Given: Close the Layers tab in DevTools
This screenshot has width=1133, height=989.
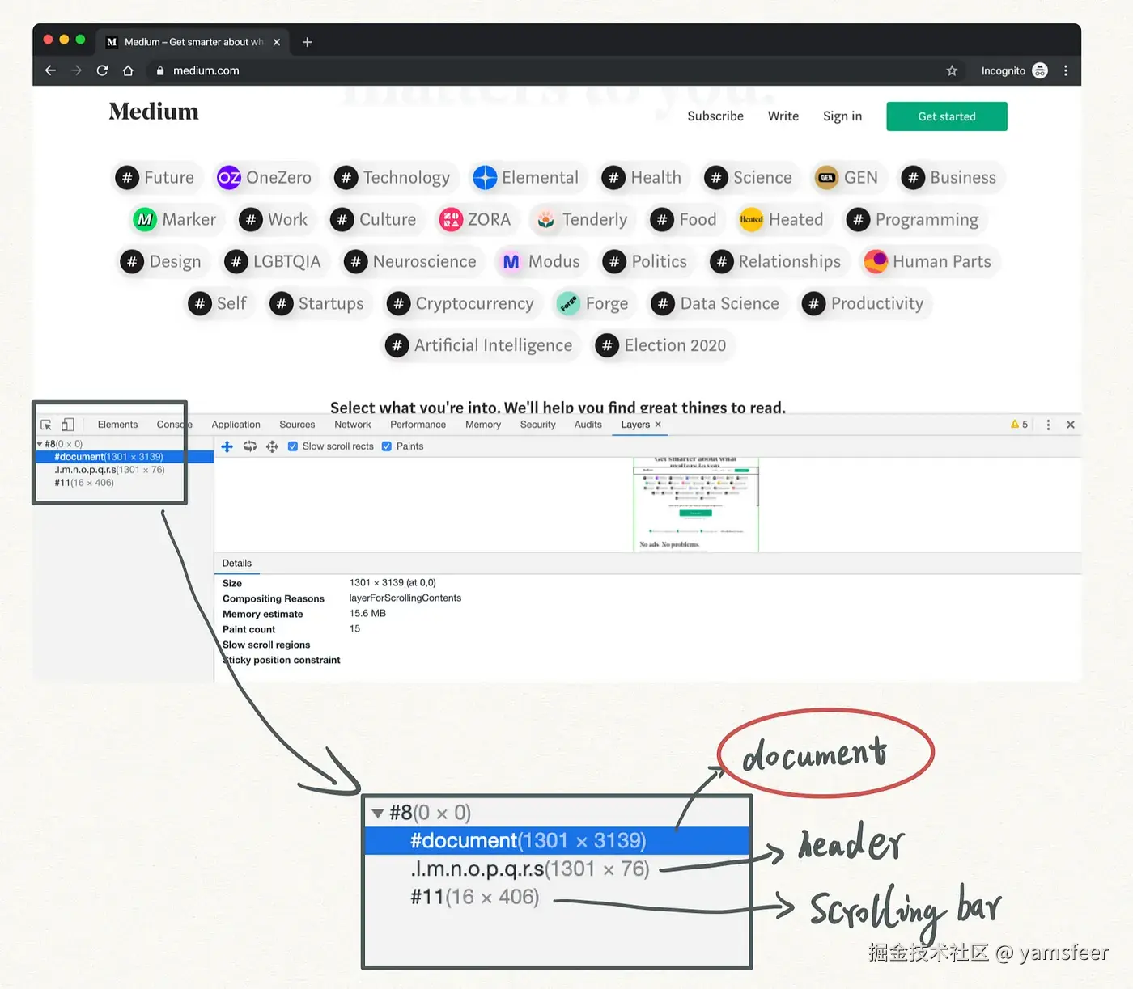Looking at the screenshot, I should click(658, 425).
